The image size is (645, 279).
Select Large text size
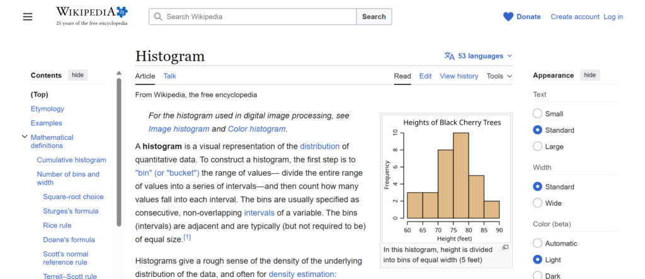537,147
